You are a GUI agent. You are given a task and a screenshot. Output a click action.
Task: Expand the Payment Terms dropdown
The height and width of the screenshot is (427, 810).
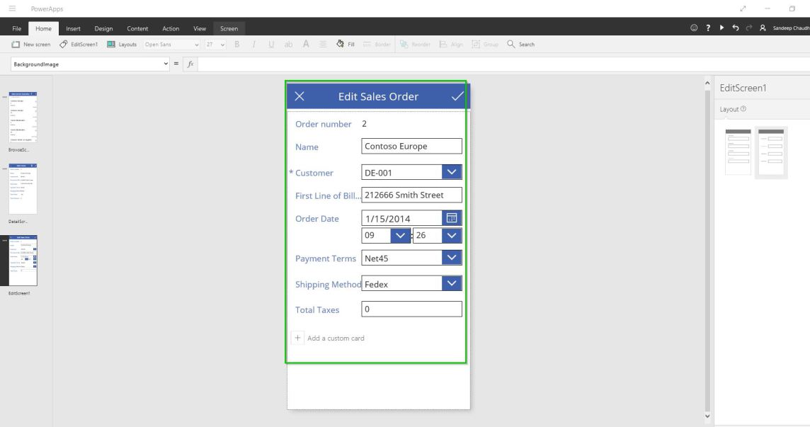click(x=452, y=258)
